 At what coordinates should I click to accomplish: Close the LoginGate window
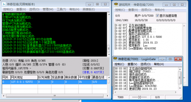(x=178, y=59)
